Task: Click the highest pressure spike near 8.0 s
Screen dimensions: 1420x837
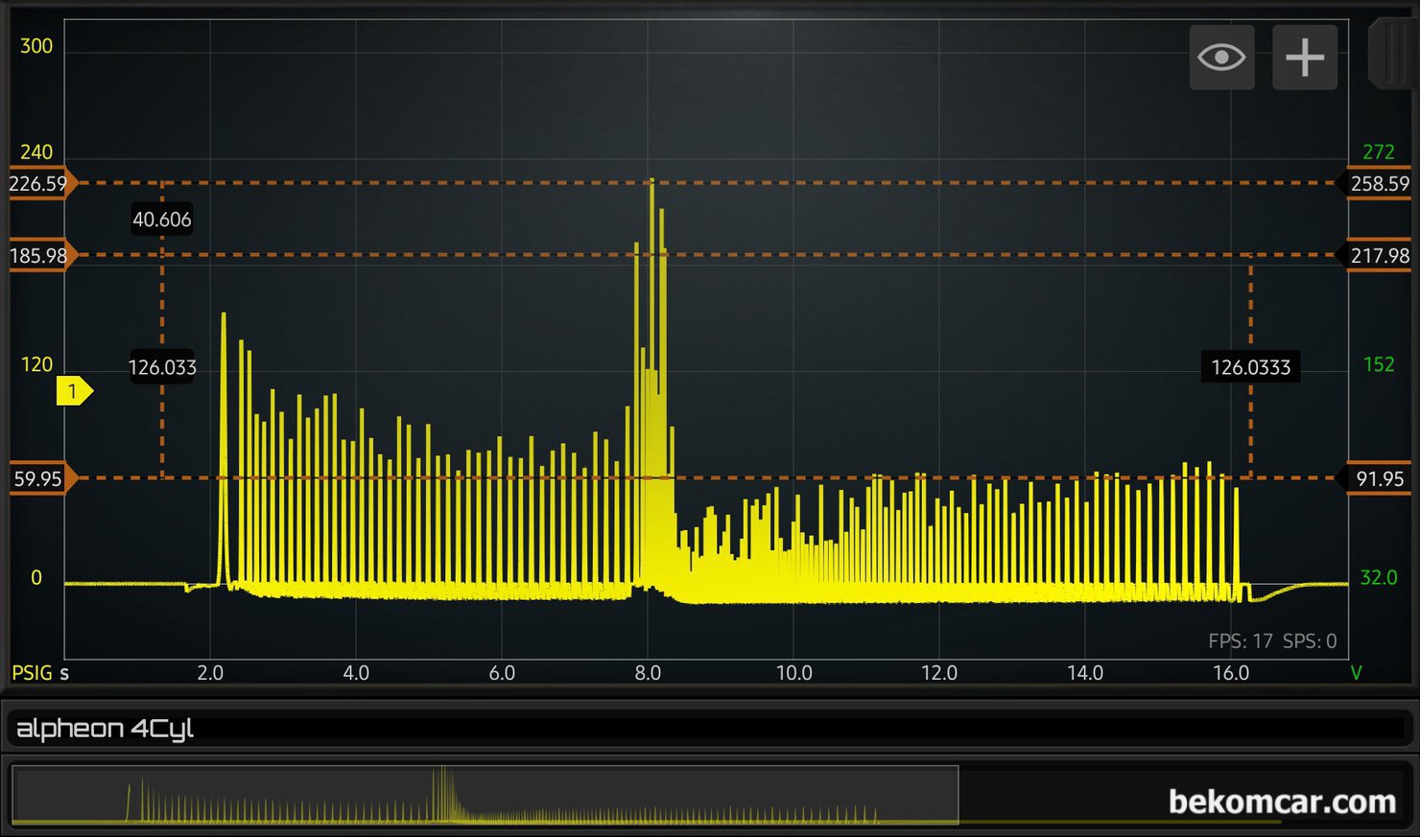Action: coord(651,182)
